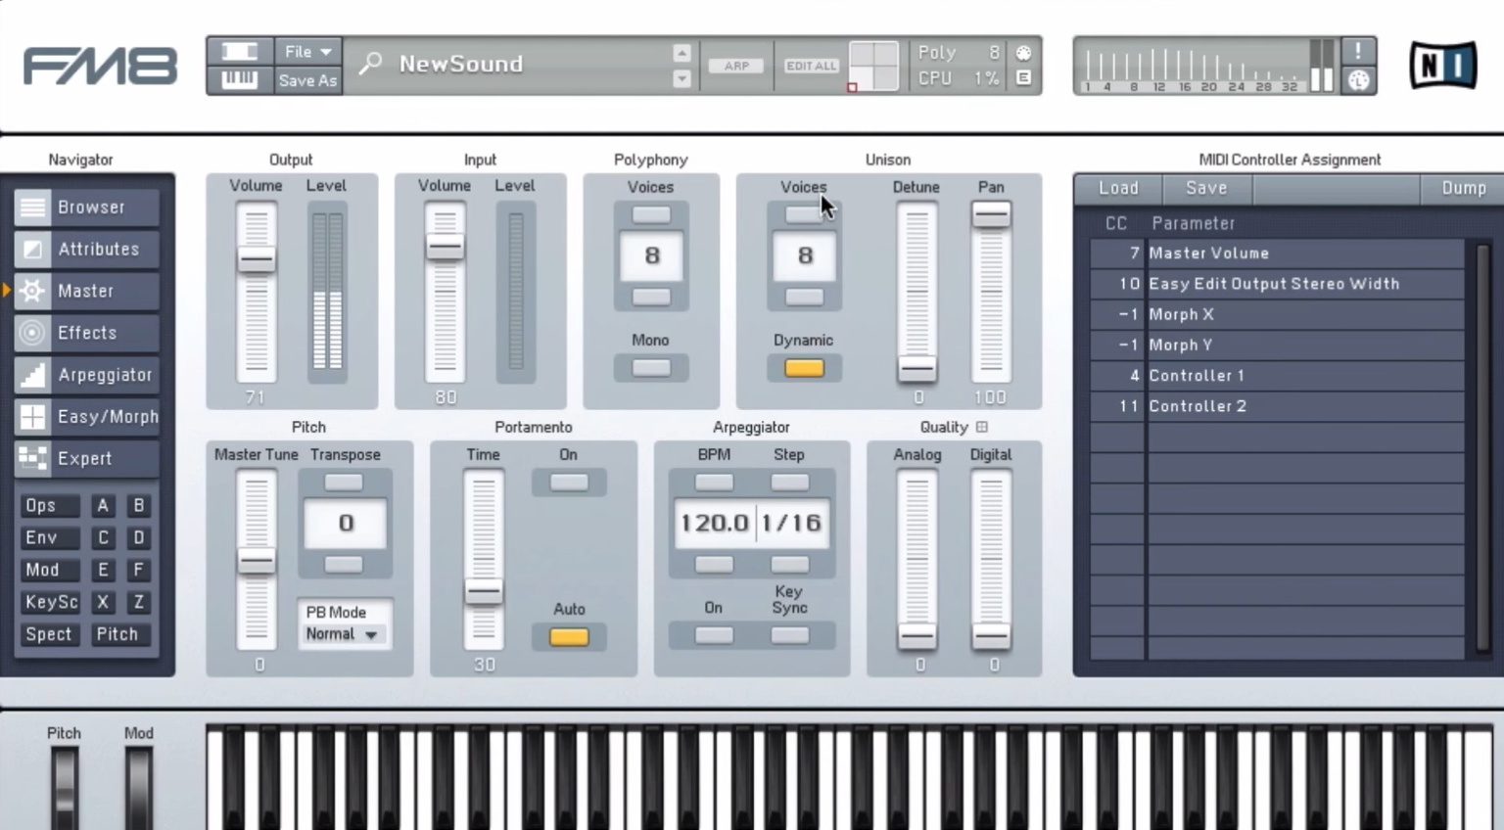
Task: Enable Mono mode in Polyphony section
Action: [x=649, y=367]
